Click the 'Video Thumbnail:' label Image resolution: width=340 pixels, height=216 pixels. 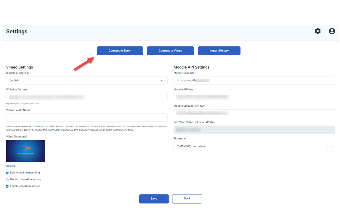[x=17, y=137]
